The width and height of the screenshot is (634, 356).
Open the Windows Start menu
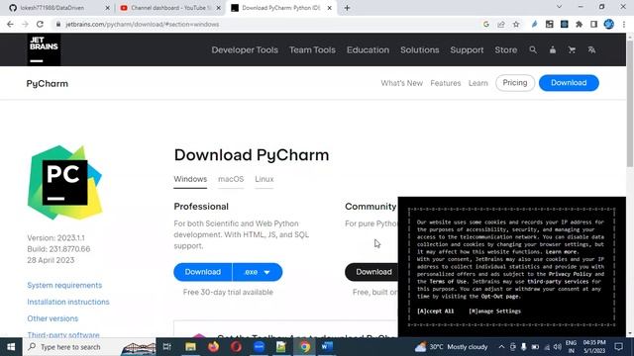click(x=11, y=347)
